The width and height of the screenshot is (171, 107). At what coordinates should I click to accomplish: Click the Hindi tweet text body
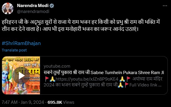pyautogui.click(x=81, y=26)
